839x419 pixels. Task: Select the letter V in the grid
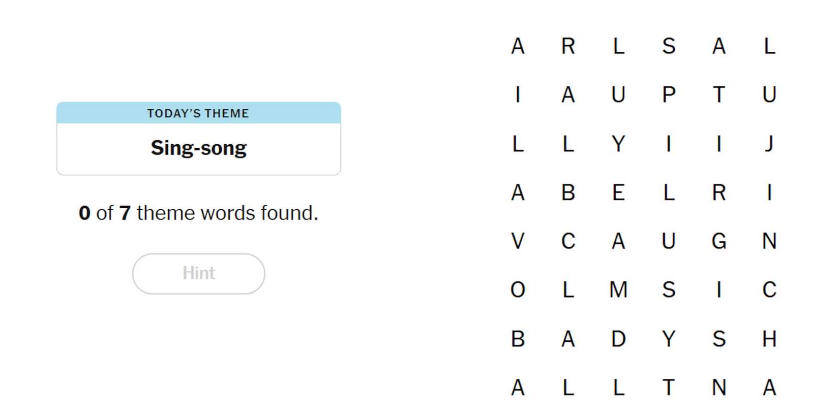click(x=518, y=241)
